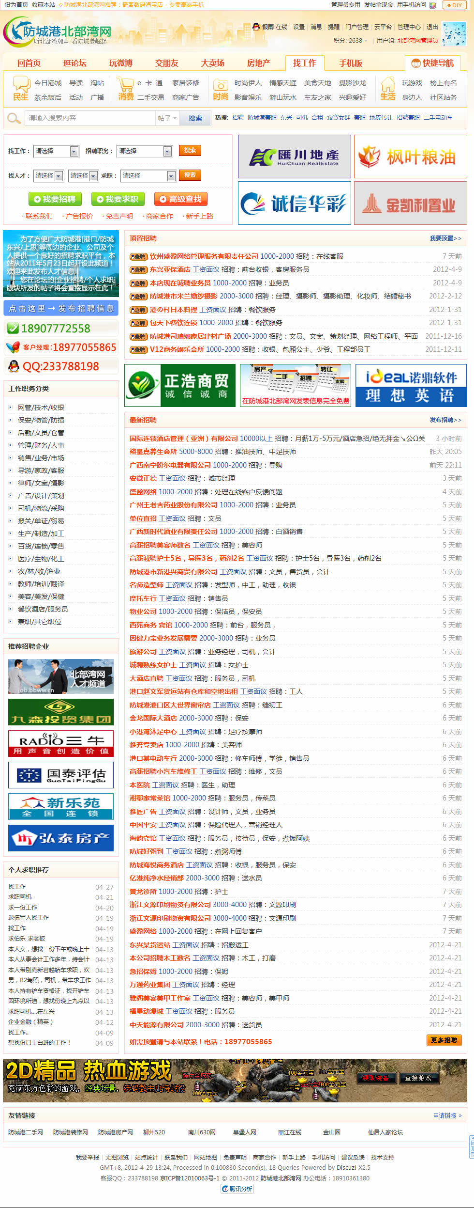Click the 防城港北部湾网 site logo
This screenshot has width=474, height=1208.
(x=58, y=32)
